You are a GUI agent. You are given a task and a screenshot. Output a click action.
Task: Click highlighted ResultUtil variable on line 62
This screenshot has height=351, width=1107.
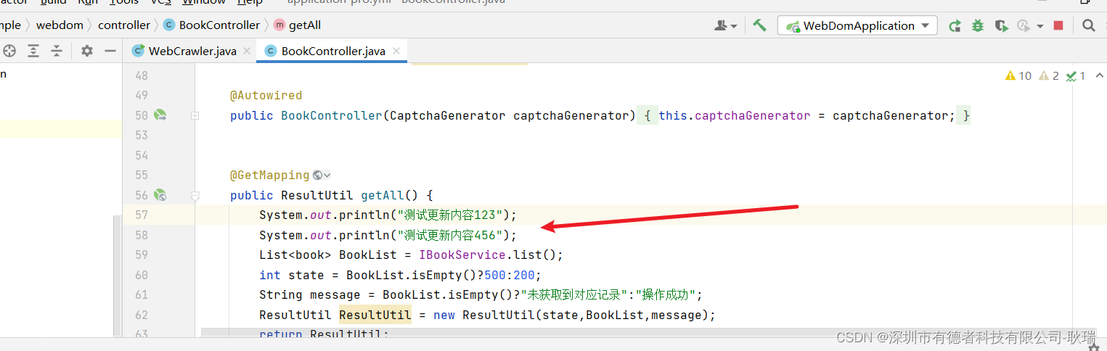click(x=375, y=315)
